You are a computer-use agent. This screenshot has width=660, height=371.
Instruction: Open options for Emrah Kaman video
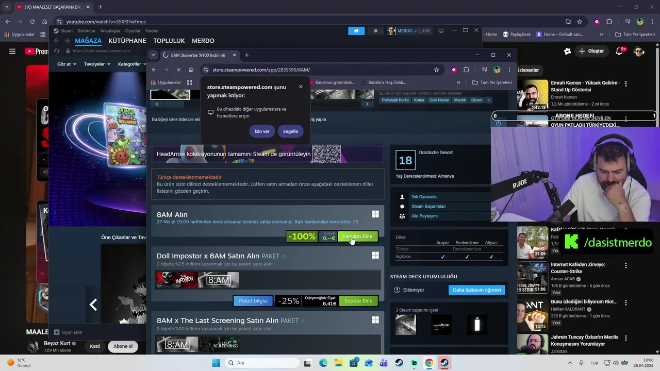[626, 83]
